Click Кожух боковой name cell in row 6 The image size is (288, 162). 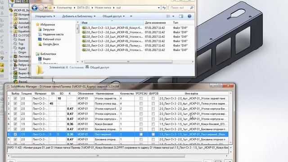[106, 124]
